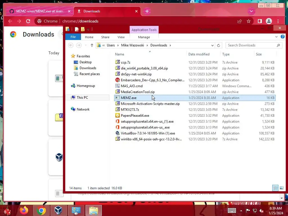
Task: Open Chrome three-dot menu
Action: [278, 21]
